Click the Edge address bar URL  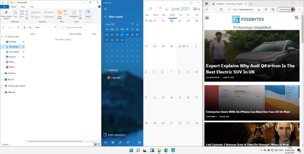243,9
